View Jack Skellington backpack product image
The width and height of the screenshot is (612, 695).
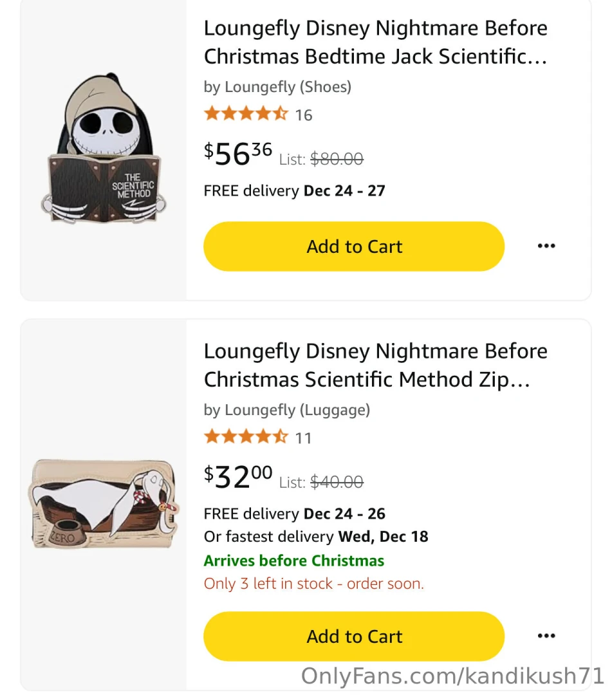pyautogui.click(x=104, y=150)
